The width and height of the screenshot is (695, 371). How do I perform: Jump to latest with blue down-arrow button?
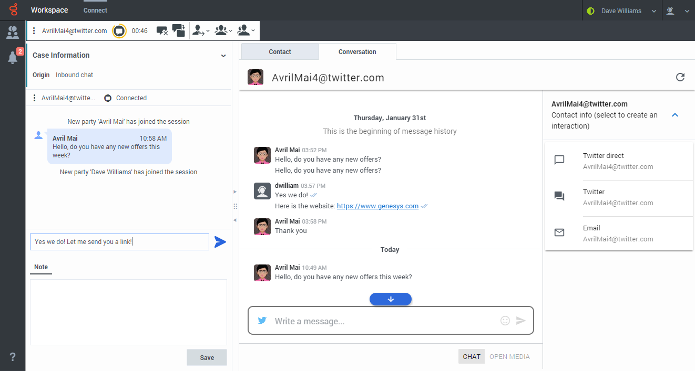pos(391,299)
